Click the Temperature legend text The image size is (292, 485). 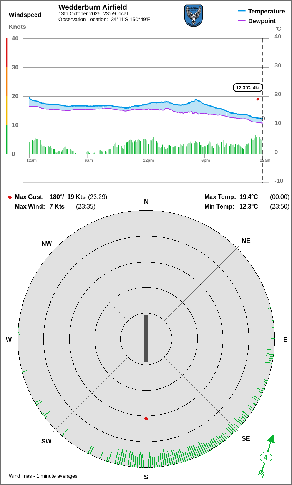pyautogui.click(x=267, y=11)
